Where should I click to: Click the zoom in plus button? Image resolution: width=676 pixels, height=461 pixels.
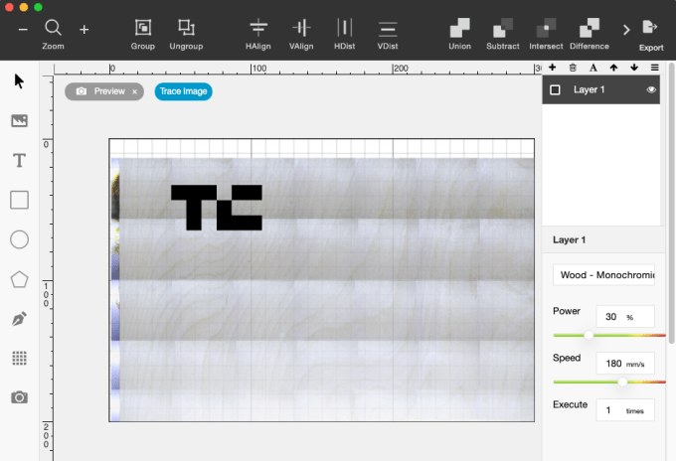(84, 29)
